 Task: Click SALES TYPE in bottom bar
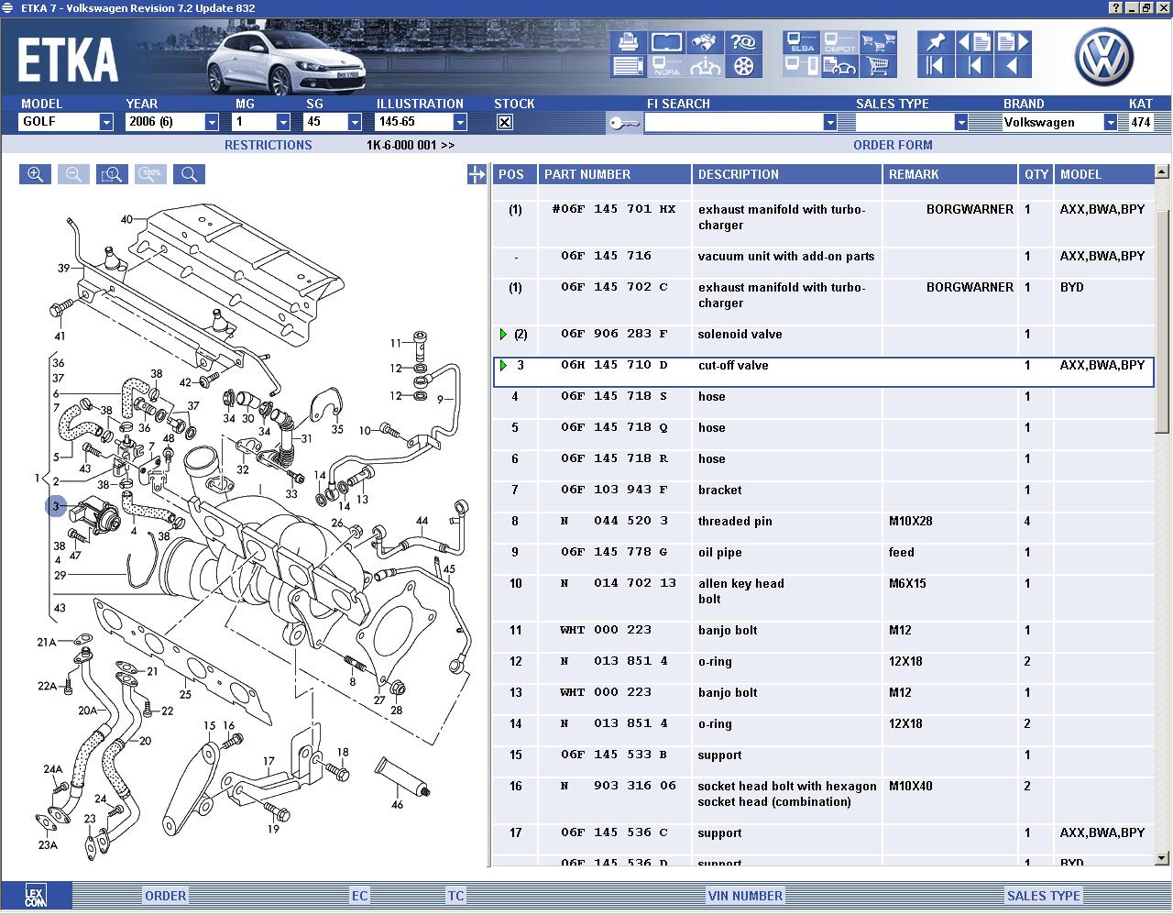1043,896
